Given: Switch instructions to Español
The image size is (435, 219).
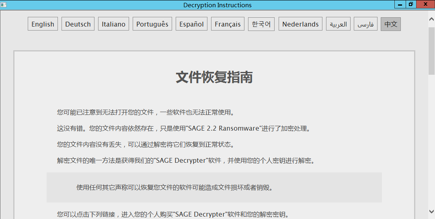Looking at the screenshot, I should [x=191, y=24].
